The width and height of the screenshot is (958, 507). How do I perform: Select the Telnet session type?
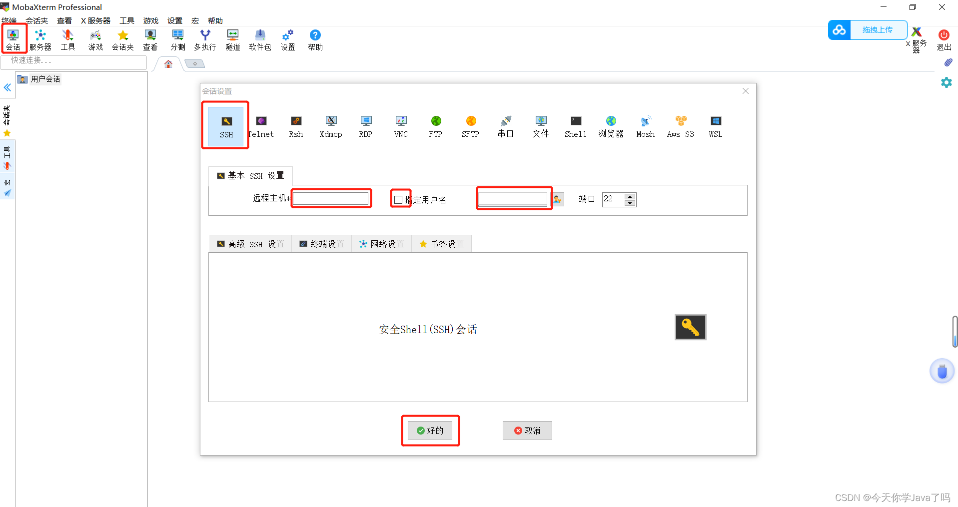point(261,127)
